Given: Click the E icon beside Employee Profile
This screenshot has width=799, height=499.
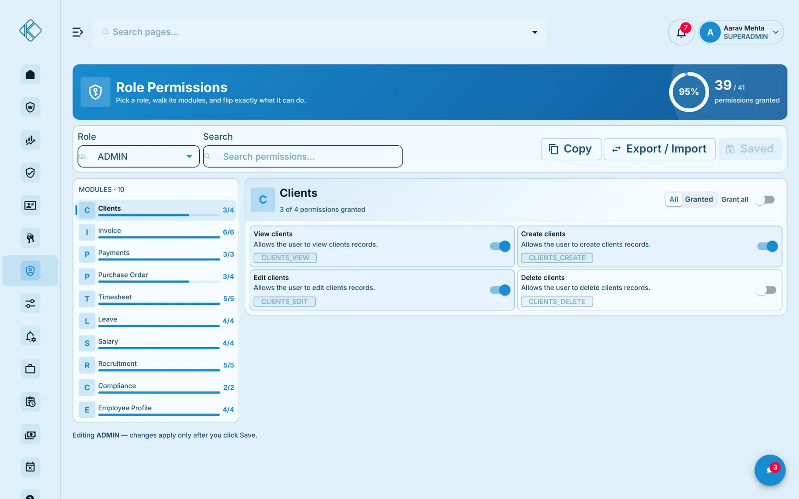Looking at the screenshot, I should 87,410.
